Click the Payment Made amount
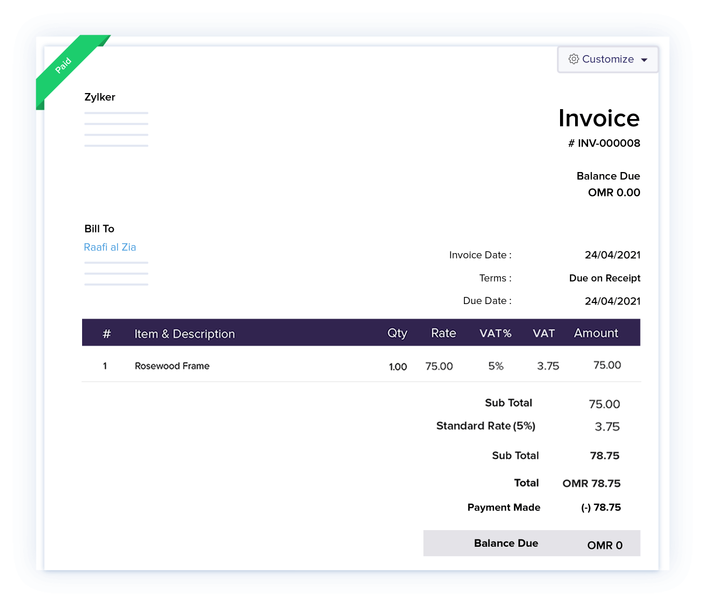Image resolution: width=705 pixels, height=606 pixels. [x=601, y=508]
